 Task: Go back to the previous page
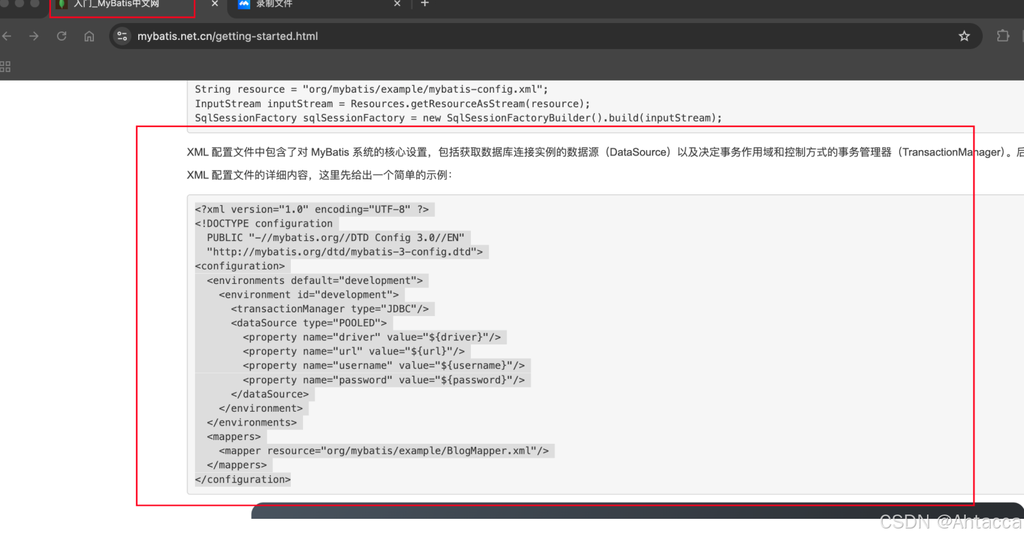pyautogui.click(x=7, y=36)
